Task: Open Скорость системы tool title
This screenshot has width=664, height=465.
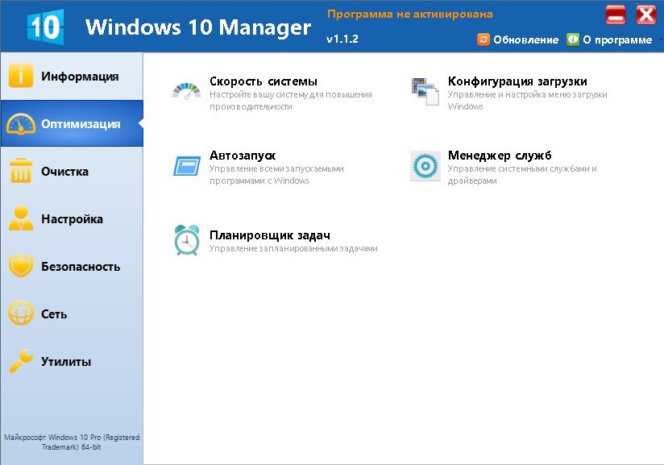Action: coord(264,81)
